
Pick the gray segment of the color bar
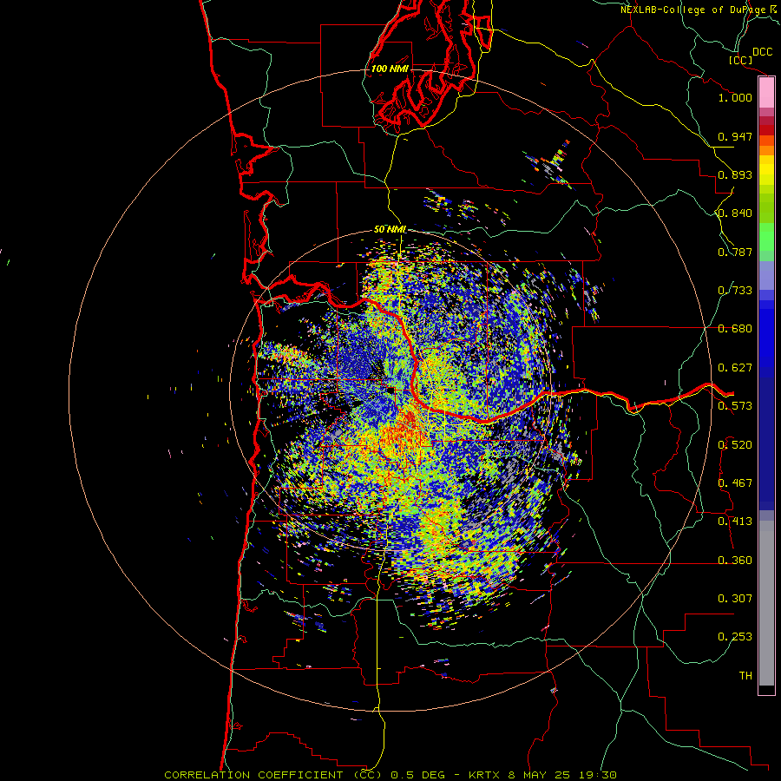click(766, 603)
